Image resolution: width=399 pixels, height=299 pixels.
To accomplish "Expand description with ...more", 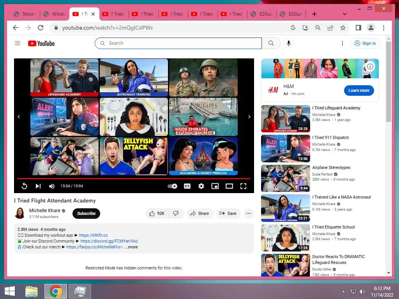I will pos(131,247).
